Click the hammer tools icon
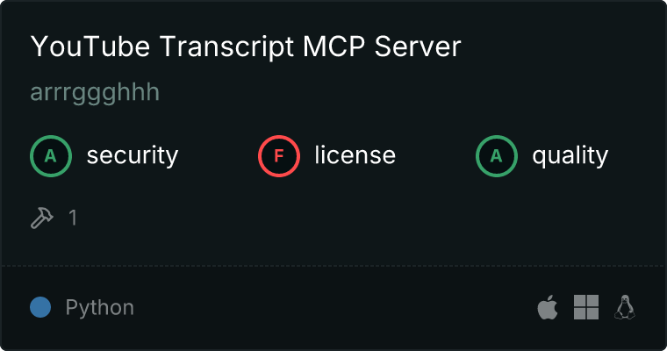This screenshot has height=351, width=667. click(x=42, y=218)
